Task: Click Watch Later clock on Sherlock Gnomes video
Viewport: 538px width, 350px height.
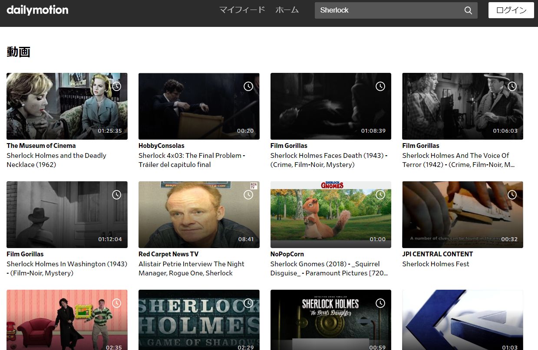Action: click(x=380, y=195)
